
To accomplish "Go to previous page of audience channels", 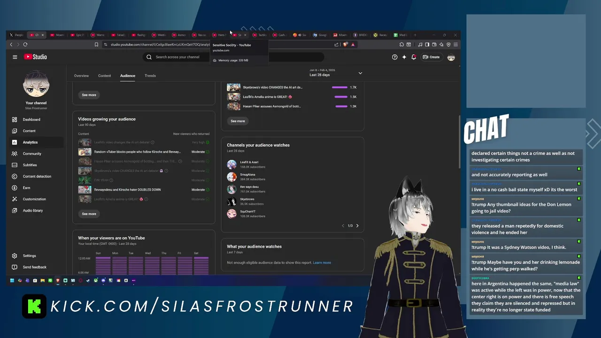I will pyautogui.click(x=343, y=226).
